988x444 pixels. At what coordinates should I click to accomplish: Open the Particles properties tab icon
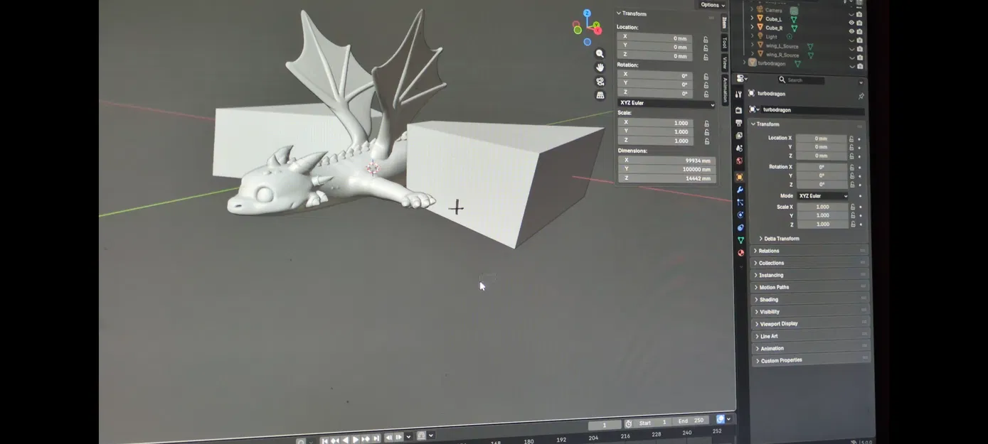[x=740, y=202]
